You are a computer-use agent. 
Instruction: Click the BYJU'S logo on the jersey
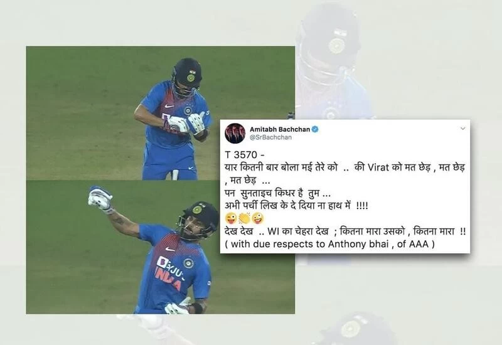(169, 267)
